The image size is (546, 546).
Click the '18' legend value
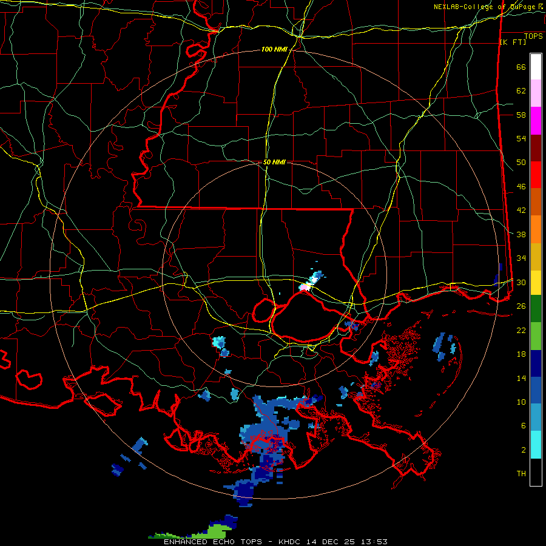pyautogui.click(x=521, y=354)
